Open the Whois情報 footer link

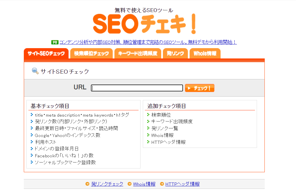point(144,184)
